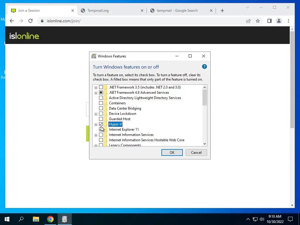The image size is (300, 225).
Task: Enable Device Lockdown checkbox
Action: 101,114
